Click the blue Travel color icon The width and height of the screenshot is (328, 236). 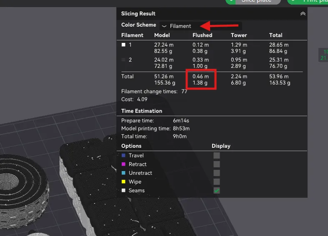(x=123, y=155)
